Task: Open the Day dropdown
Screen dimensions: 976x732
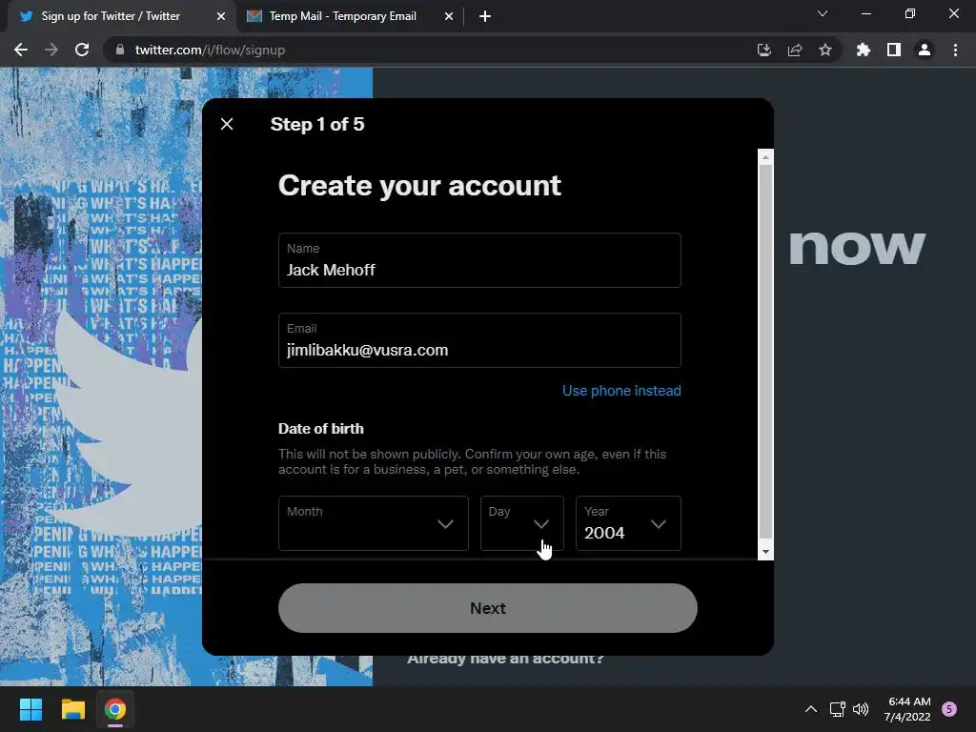Action: pos(521,523)
